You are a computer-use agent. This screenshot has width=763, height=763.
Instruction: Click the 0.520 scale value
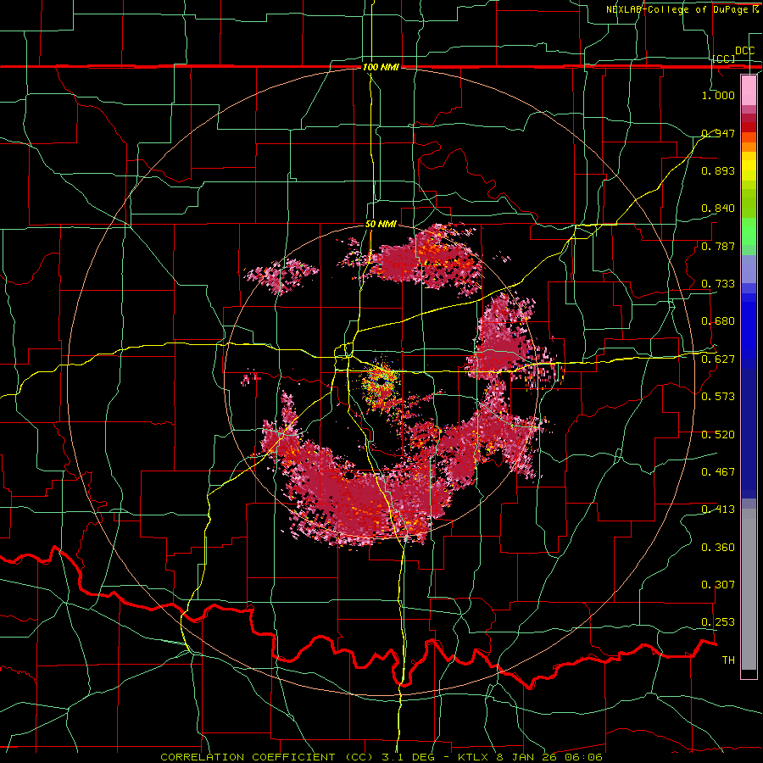tap(718, 435)
